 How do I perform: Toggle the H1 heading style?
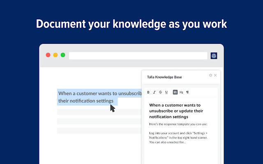tap(175, 92)
